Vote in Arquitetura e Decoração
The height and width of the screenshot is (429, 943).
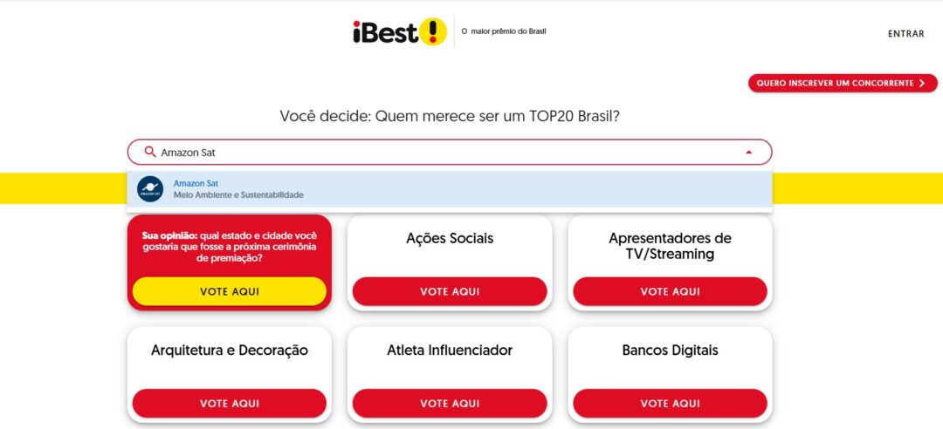(x=230, y=403)
